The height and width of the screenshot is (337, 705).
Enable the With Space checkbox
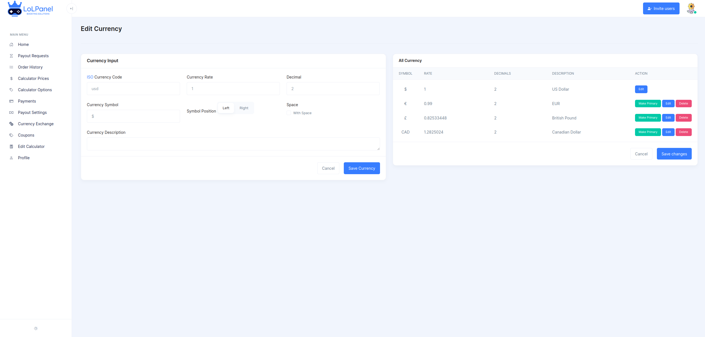tap(289, 113)
